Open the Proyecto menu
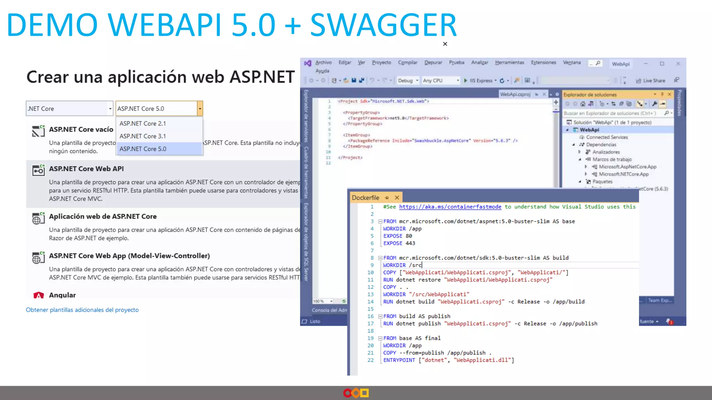The width and height of the screenshot is (712, 400). [x=381, y=62]
